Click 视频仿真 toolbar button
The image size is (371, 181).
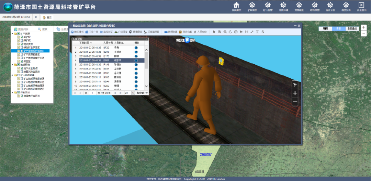click(171, 32)
